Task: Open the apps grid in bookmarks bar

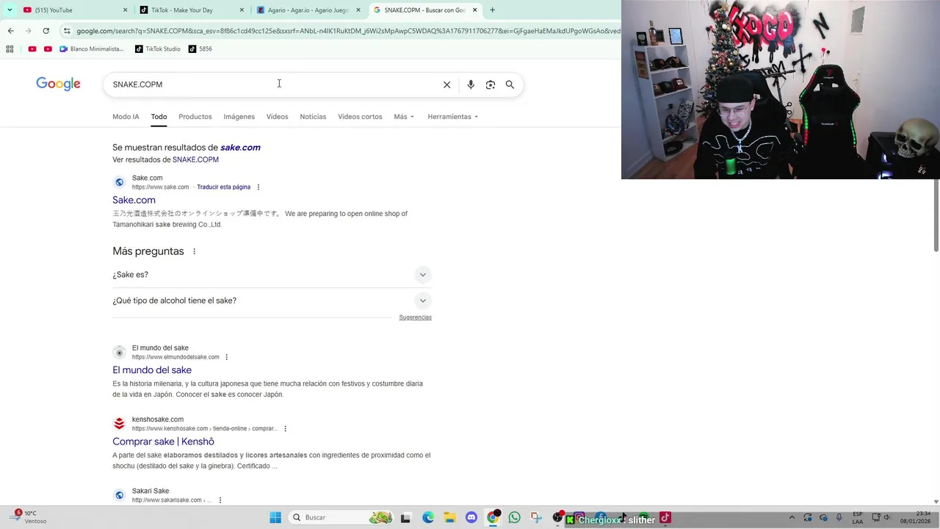Action: (10, 49)
